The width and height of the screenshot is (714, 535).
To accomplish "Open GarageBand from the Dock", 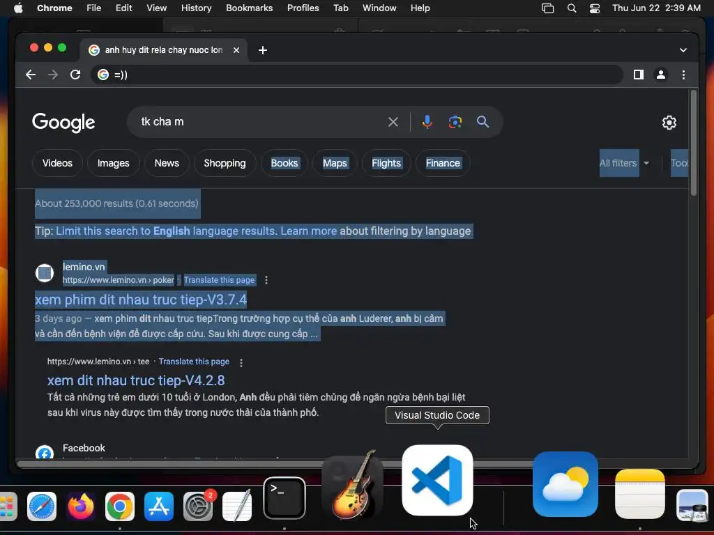I will 353,487.
